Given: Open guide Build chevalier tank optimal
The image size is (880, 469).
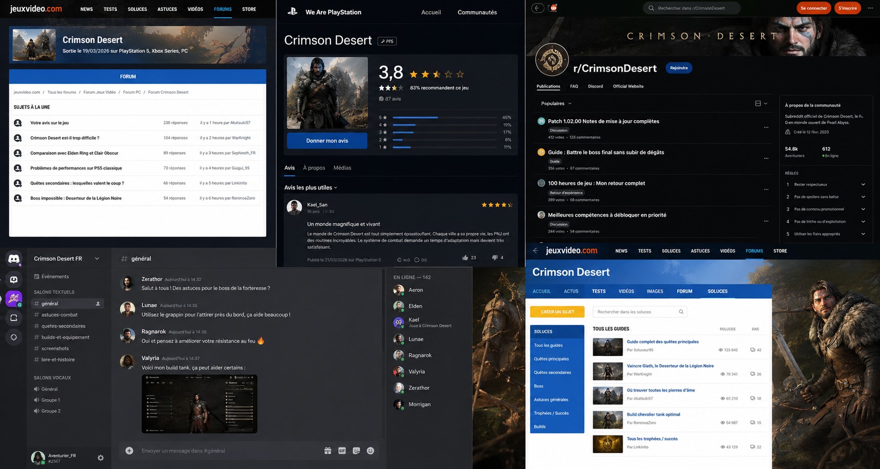Looking at the screenshot, I should click(x=653, y=415).
